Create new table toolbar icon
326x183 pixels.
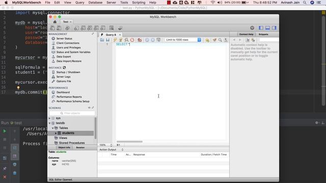(x=83, y=28)
